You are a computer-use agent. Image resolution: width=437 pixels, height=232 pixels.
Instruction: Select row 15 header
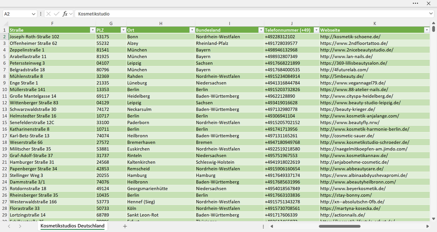click(x=5, y=123)
